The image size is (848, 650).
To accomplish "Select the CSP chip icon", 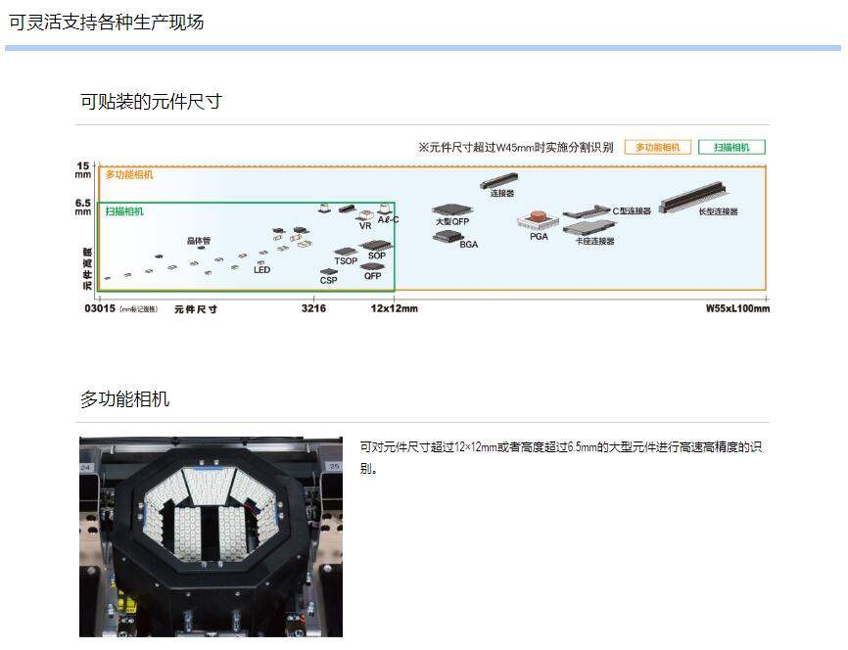I will point(328,272).
